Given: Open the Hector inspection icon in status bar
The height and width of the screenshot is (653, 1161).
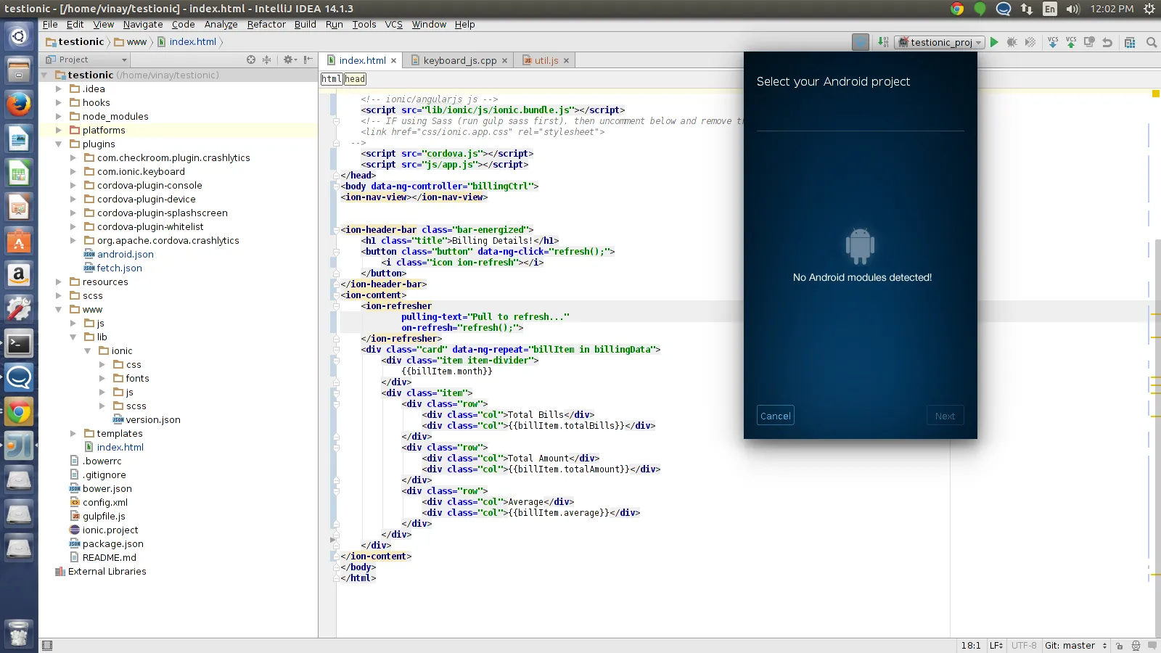Looking at the screenshot, I should click(x=1136, y=646).
